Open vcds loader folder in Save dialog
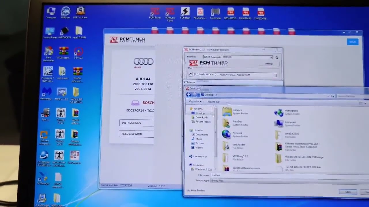This screenshot has width=369, height=207. coord(234,146)
